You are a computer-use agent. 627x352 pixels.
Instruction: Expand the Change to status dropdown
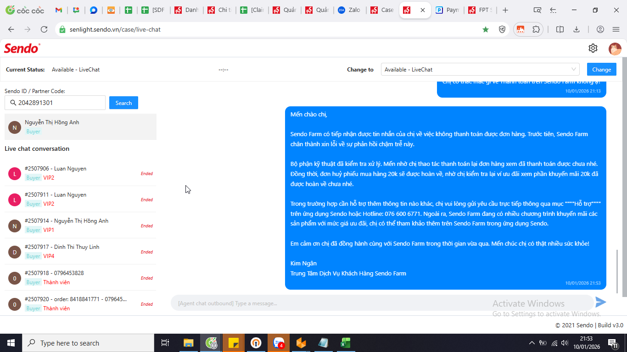point(480,69)
